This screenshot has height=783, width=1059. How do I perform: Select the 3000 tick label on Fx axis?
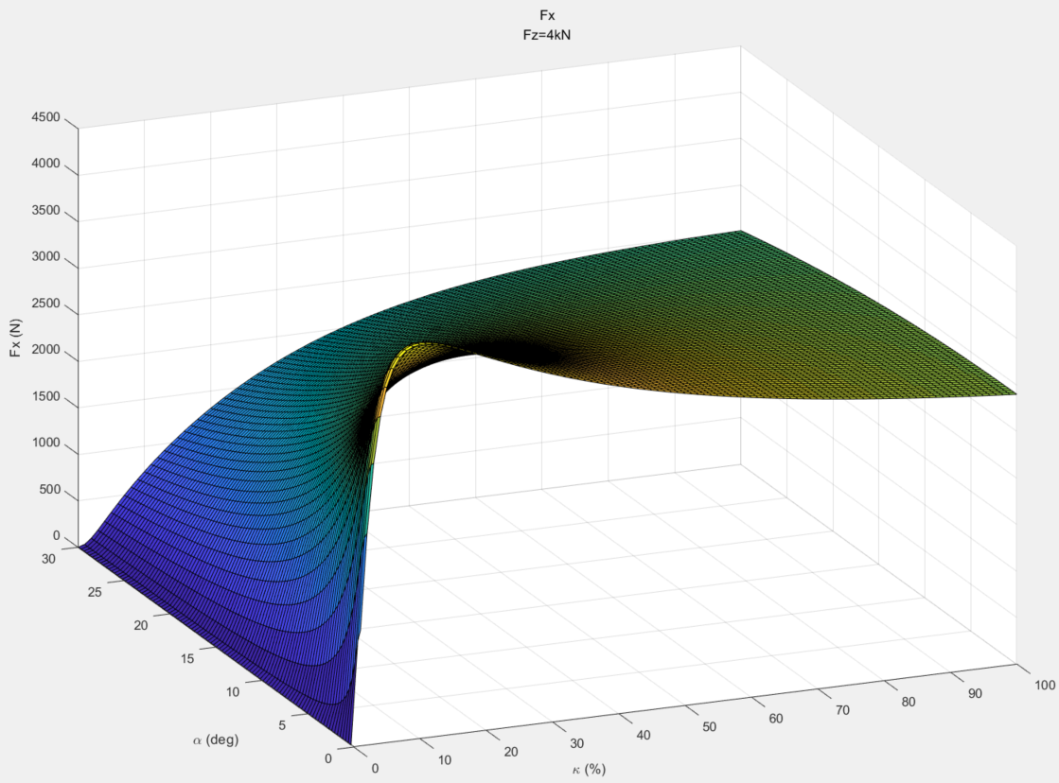pyautogui.click(x=46, y=257)
